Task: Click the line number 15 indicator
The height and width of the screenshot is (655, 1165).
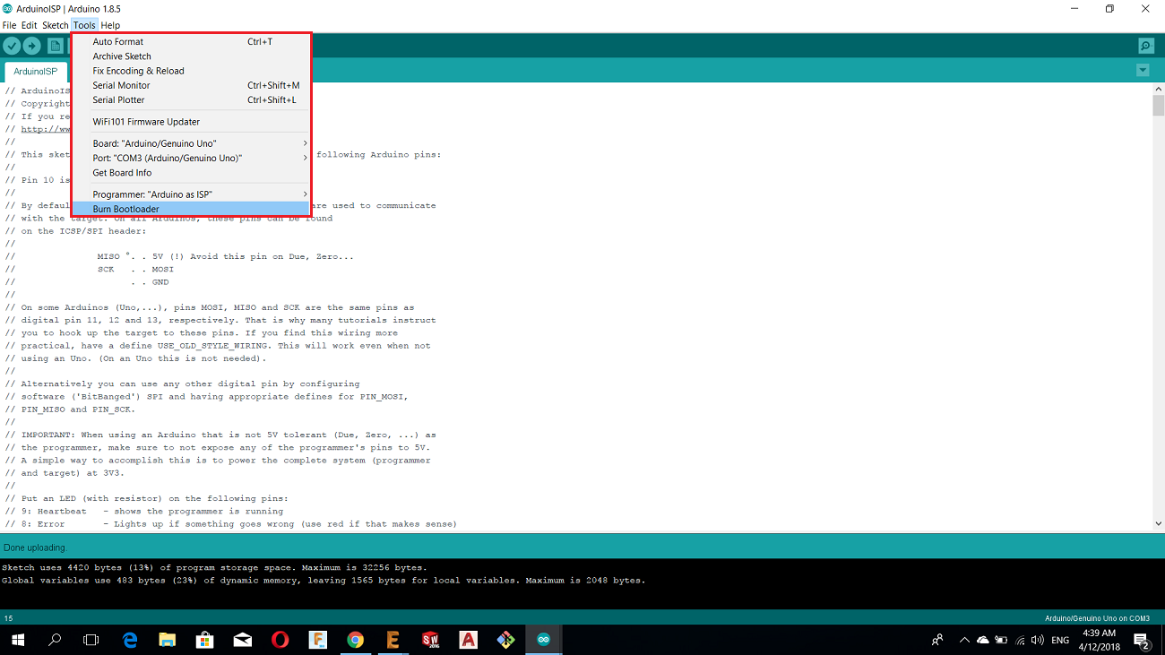Action: (9, 618)
